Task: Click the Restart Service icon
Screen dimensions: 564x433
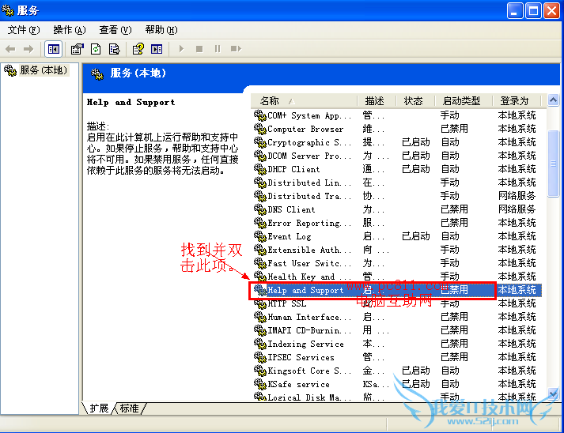Action: pyautogui.click(x=236, y=48)
